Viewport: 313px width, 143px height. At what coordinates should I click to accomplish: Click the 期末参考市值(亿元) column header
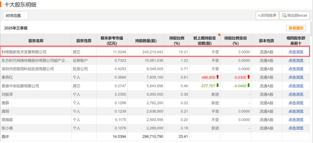tap(112, 41)
